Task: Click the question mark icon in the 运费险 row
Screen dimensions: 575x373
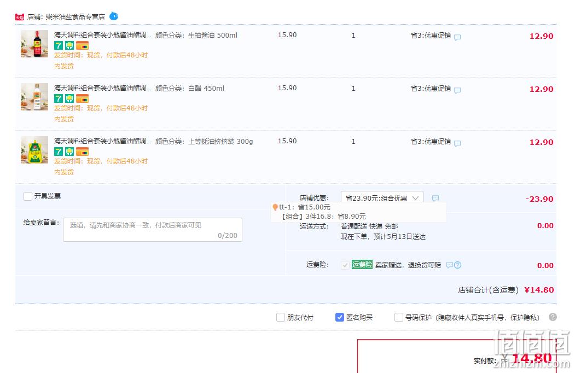Action: pos(458,265)
